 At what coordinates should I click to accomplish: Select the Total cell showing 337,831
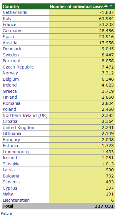point(82,206)
